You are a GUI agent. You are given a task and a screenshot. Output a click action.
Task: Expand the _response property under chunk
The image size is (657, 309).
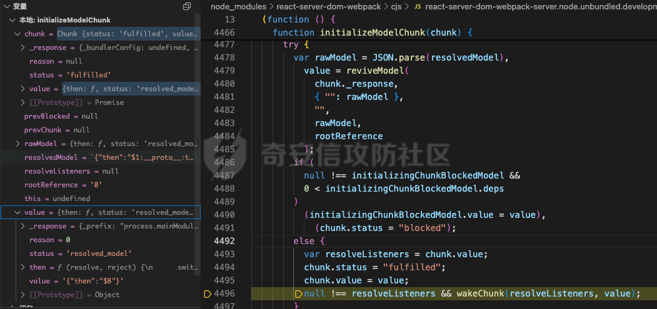point(23,47)
